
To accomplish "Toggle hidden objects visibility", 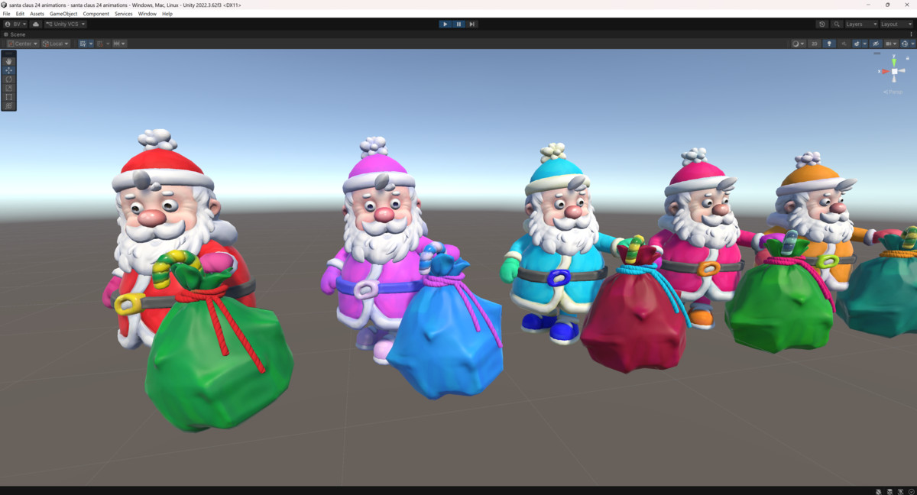I will click(876, 44).
